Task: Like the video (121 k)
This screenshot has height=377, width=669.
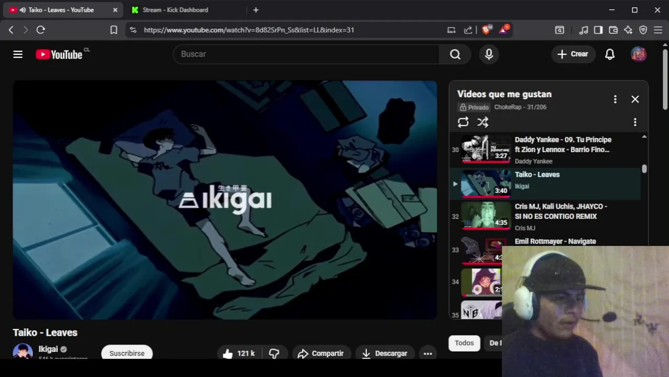Action: pyautogui.click(x=239, y=353)
